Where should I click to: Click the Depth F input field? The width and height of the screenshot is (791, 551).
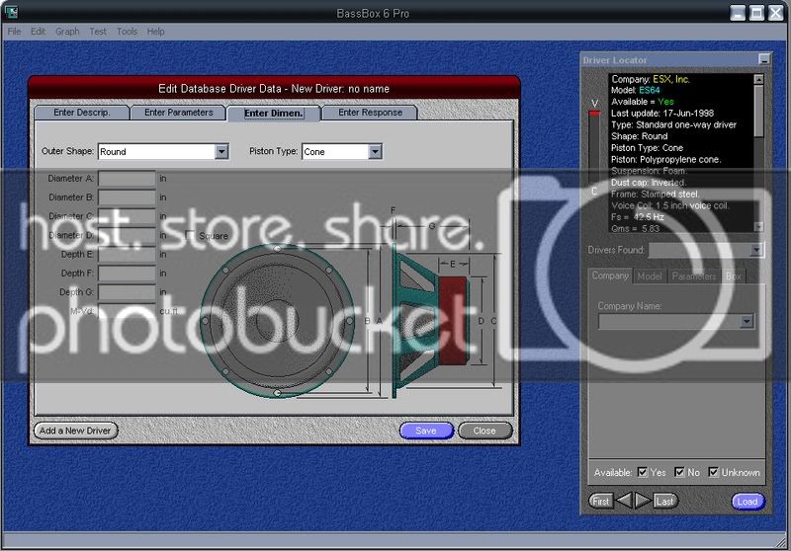[128, 273]
